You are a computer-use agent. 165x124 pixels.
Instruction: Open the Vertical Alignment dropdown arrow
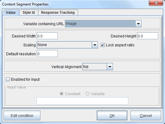pyautogui.click(x=110, y=67)
